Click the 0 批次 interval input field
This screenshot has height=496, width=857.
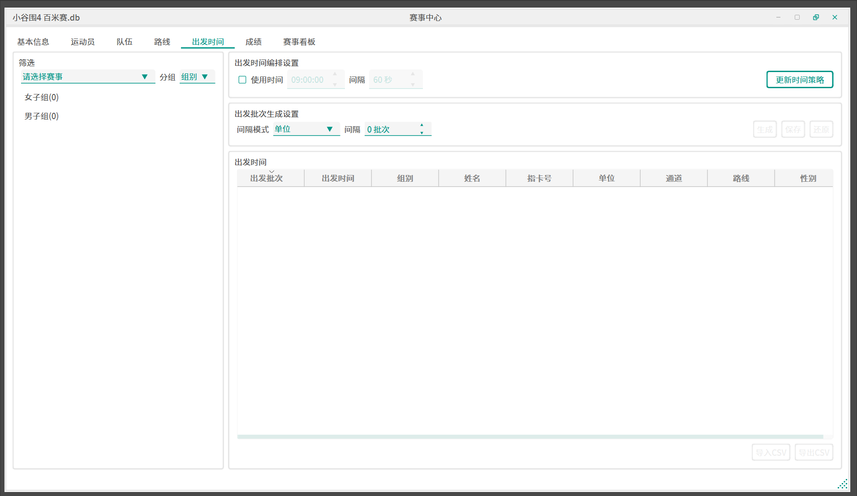click(391, 129)
